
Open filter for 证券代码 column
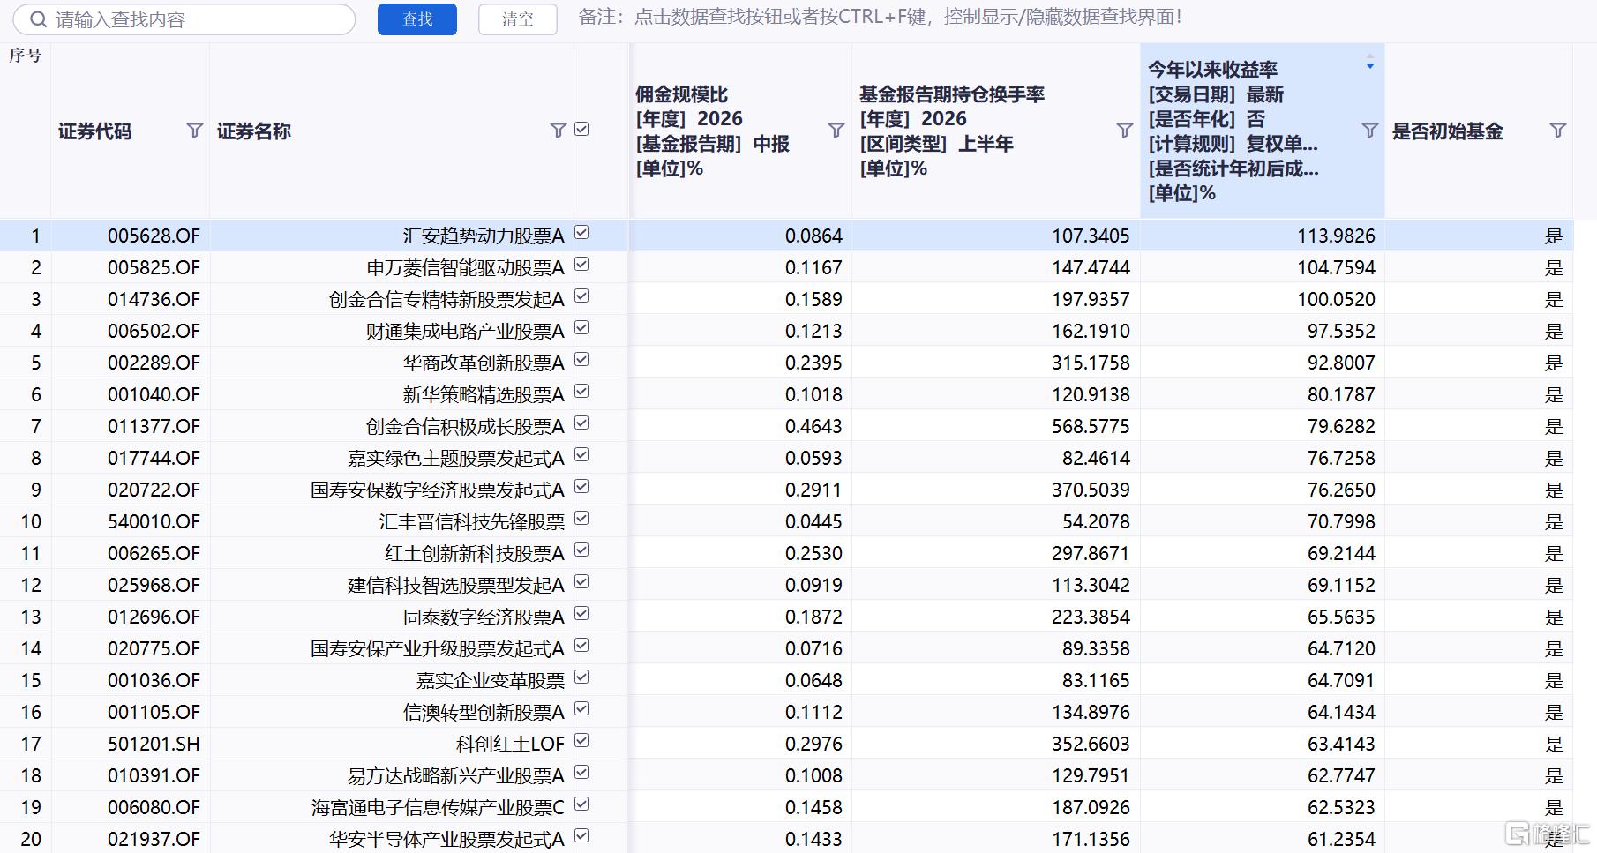[195, 131]
